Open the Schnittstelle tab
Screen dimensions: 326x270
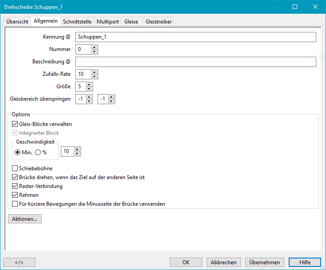click(x=77, y=21)
